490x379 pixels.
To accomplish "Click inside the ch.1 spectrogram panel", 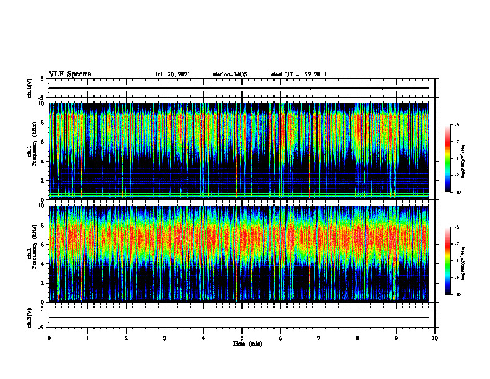I will [239, 151].
